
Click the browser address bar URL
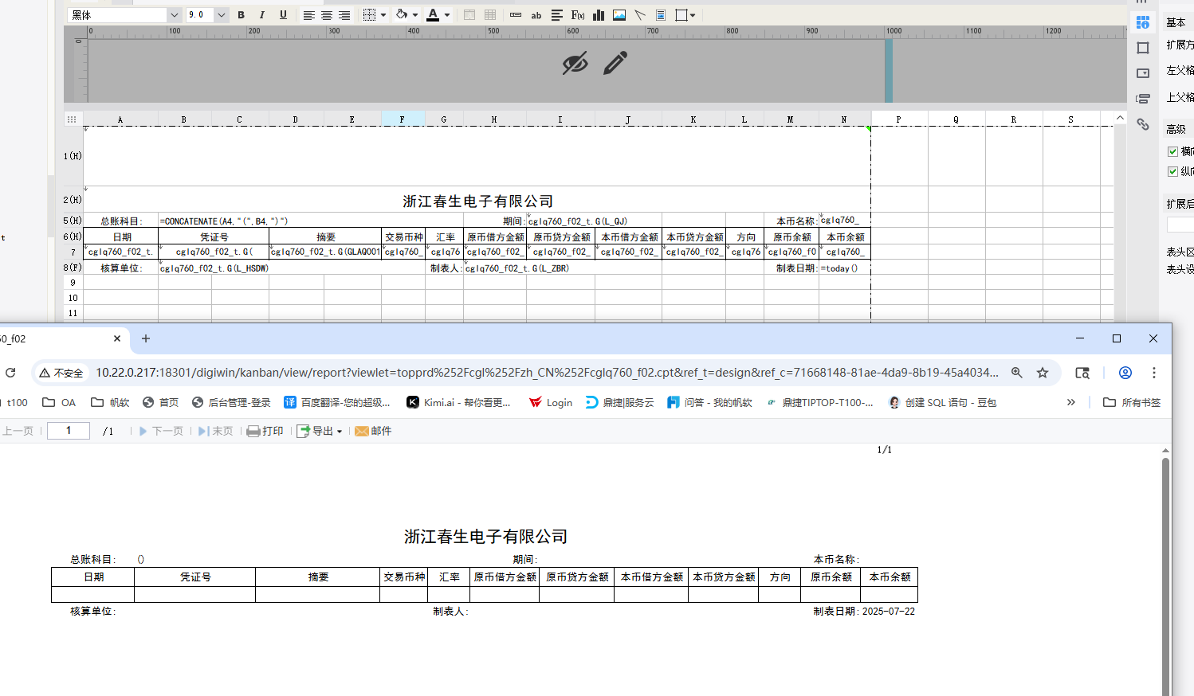pos(547,373)
